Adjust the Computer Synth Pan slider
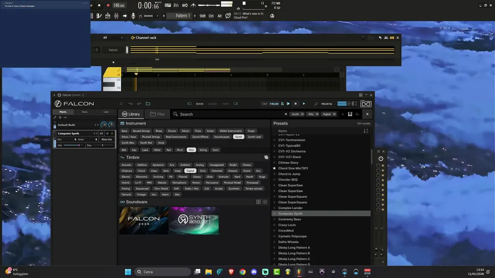Screen dimensions: 495x278 coord(102,145)
